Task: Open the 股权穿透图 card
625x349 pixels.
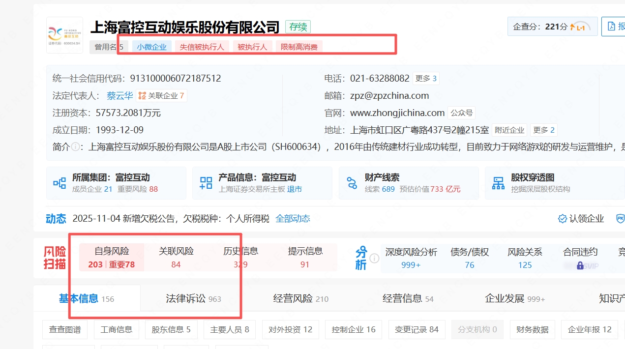Action: coord(555,183)
